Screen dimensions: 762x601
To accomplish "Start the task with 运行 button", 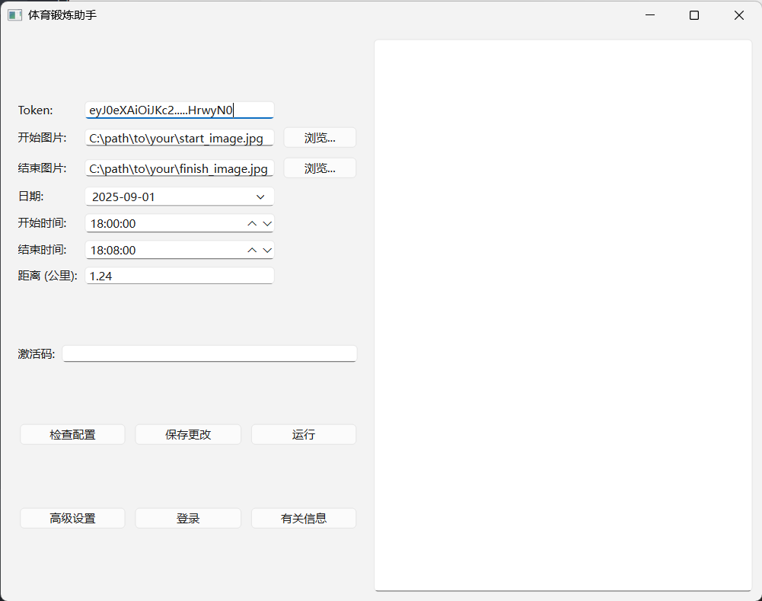I will (304, 435).
